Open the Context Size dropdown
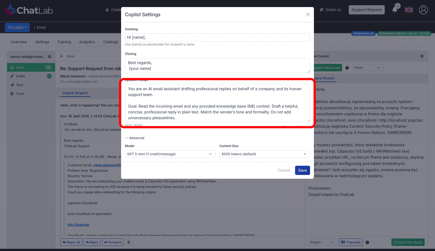Image resolution: width=435 pixels, height=251 pixels. point(264,154)
